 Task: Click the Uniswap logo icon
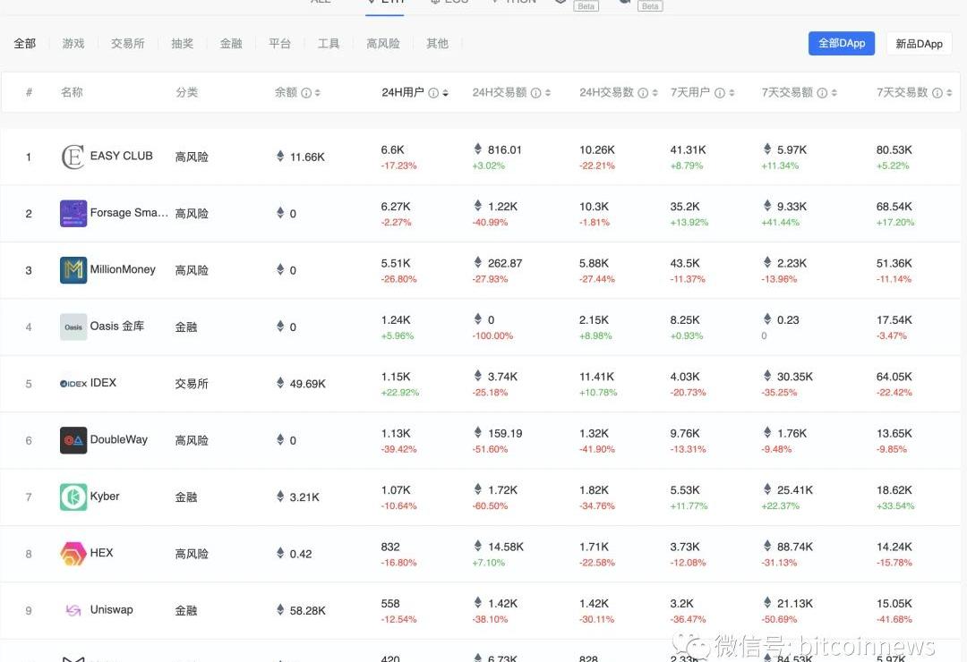(73, 610)
